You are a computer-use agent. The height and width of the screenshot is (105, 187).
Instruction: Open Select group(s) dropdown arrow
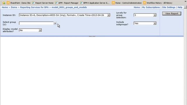(55, 23)
